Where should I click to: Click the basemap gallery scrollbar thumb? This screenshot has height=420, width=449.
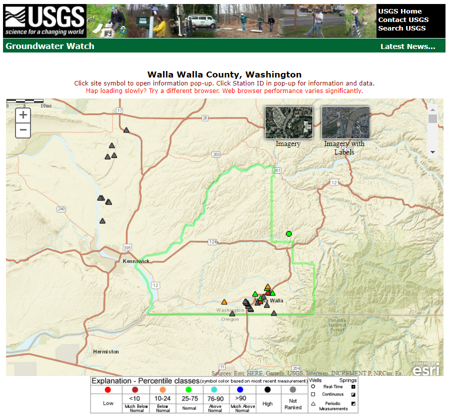[x=432, y=118]
